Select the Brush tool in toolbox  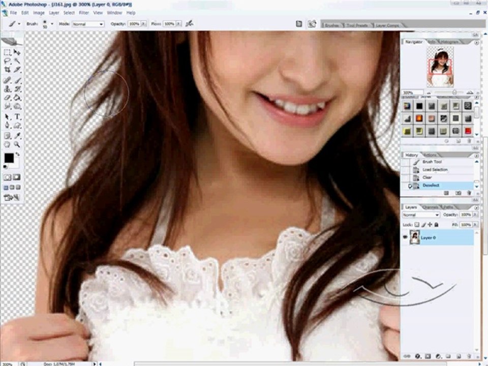click(17, 80)
